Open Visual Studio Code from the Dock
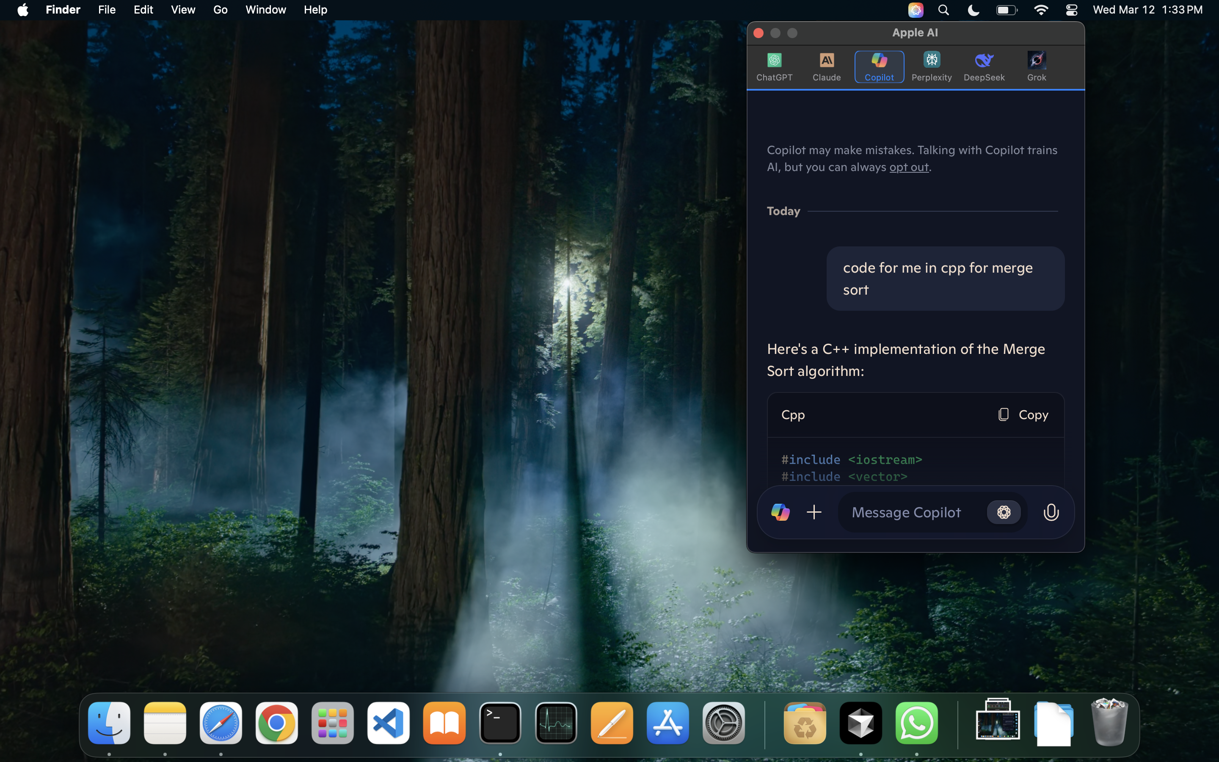Screen dimensions: 1219x762 (x=389, y=723)
